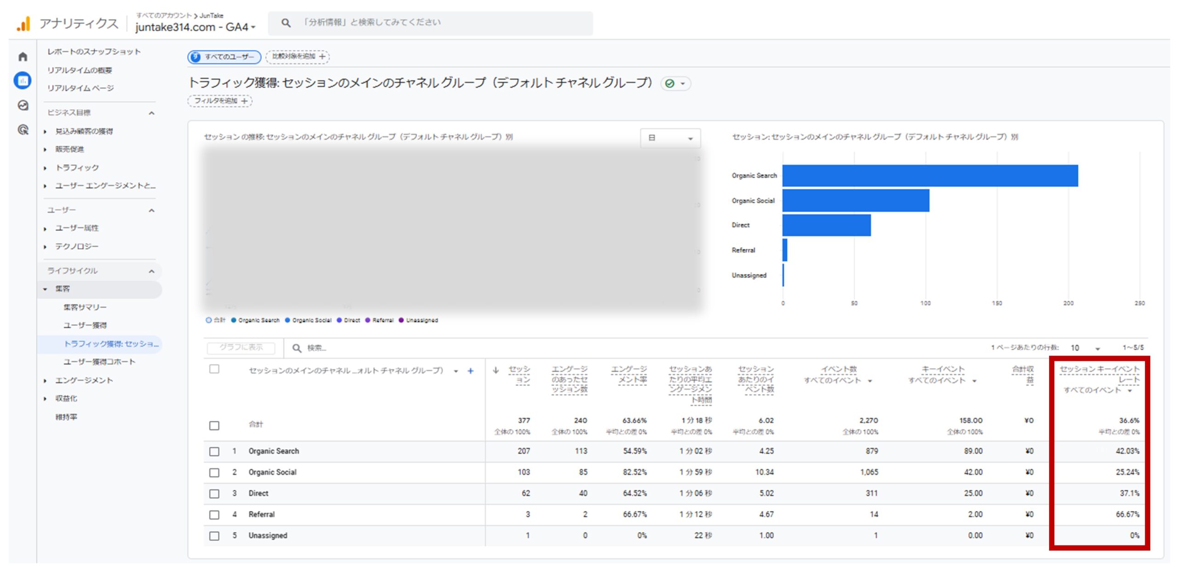This screenshot has width=1177, height=571.
Task: Select the 合計 row checkbox
Action: click(x=214, y=426)
